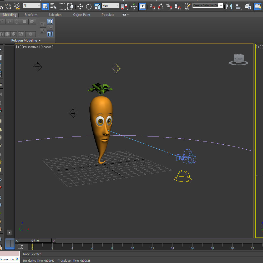Activate the Select and Scale tool

[x=97, y=7]
